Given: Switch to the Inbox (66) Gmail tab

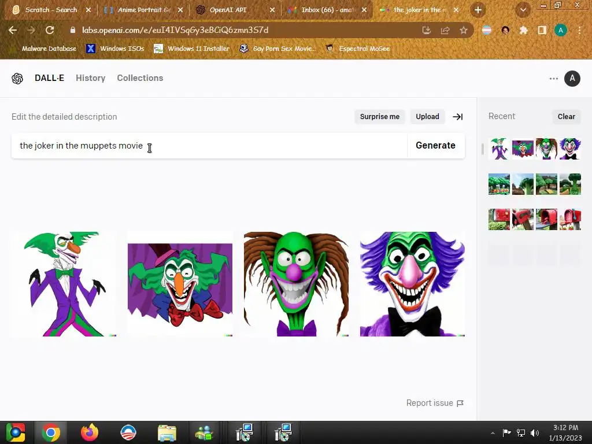Looking at the screenshot, I should coord(328,10).
